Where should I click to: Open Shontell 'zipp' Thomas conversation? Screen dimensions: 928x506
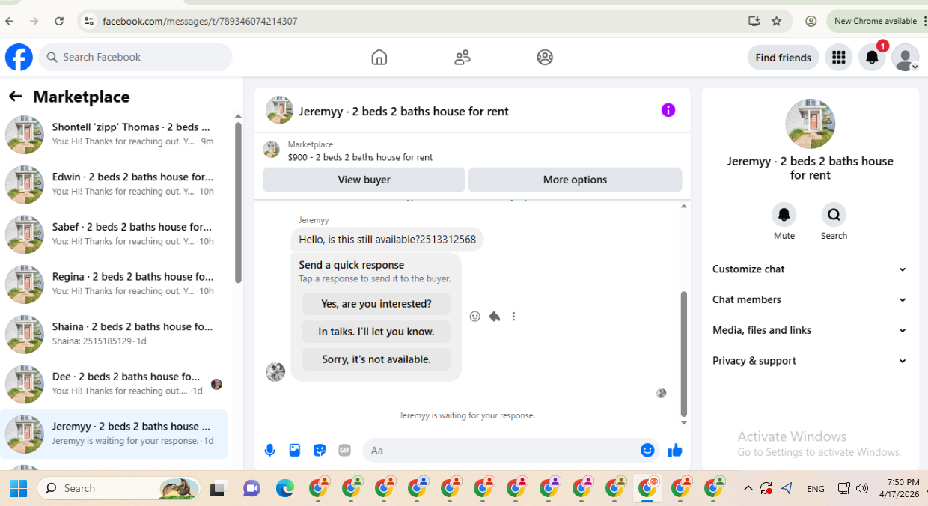[114, 134]
